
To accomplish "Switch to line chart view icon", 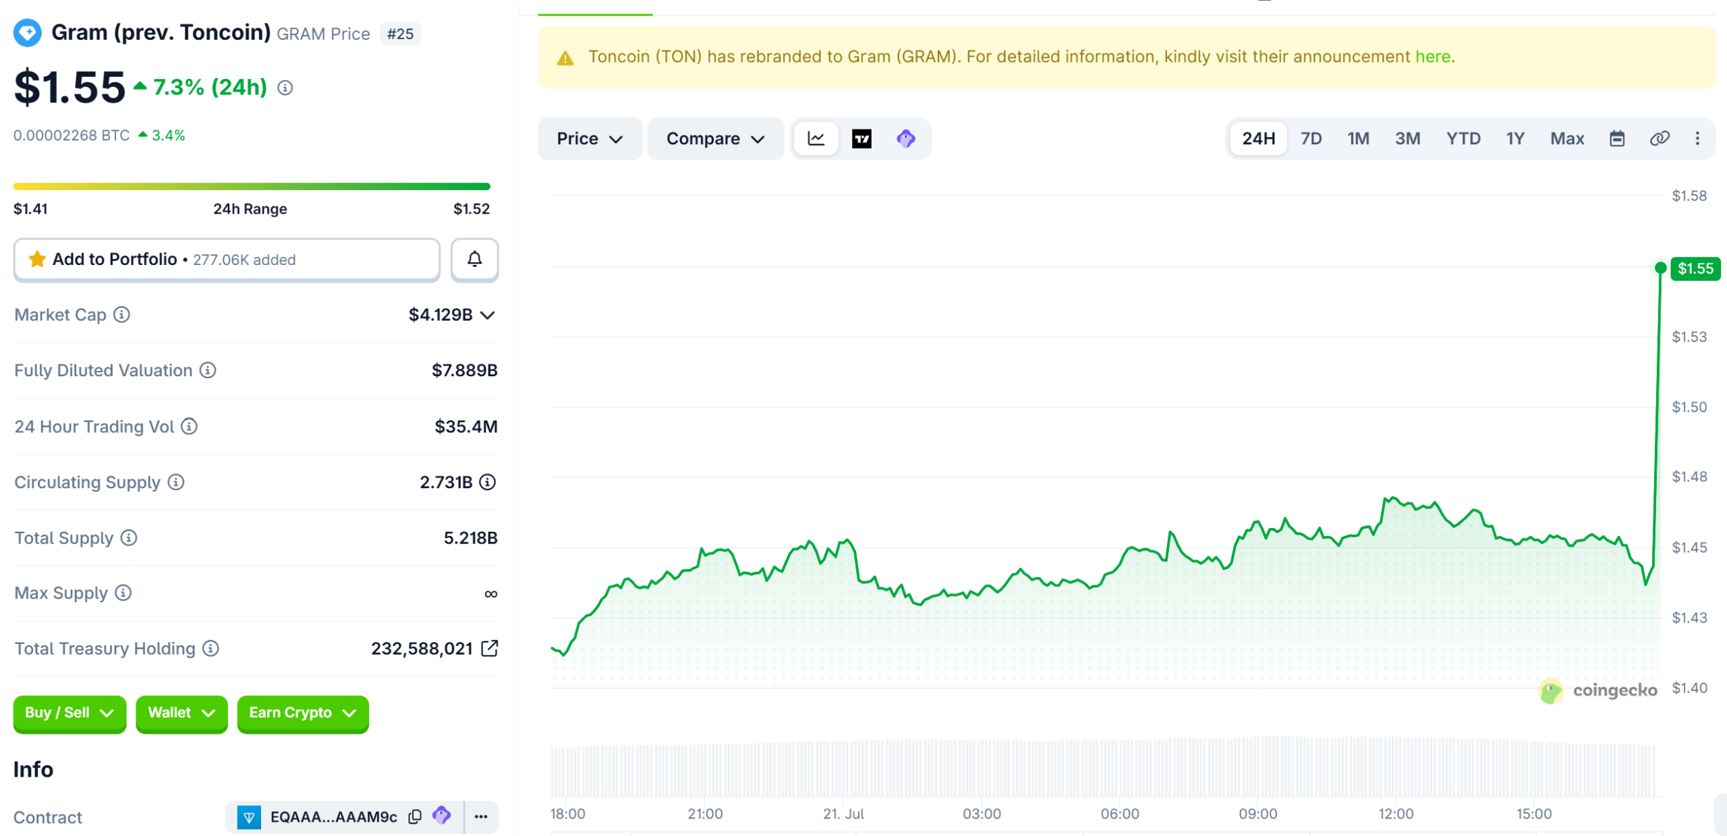I will (816, 139).
